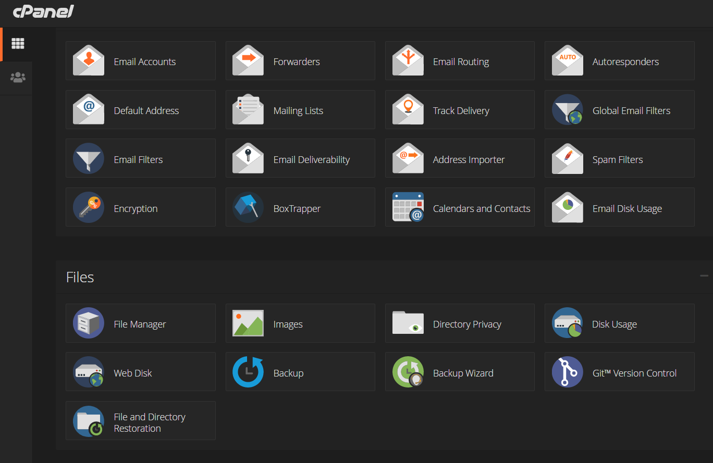Open the Backup Wizard text link
This screenshot has height=463, width=713.
tap(463, 373)
